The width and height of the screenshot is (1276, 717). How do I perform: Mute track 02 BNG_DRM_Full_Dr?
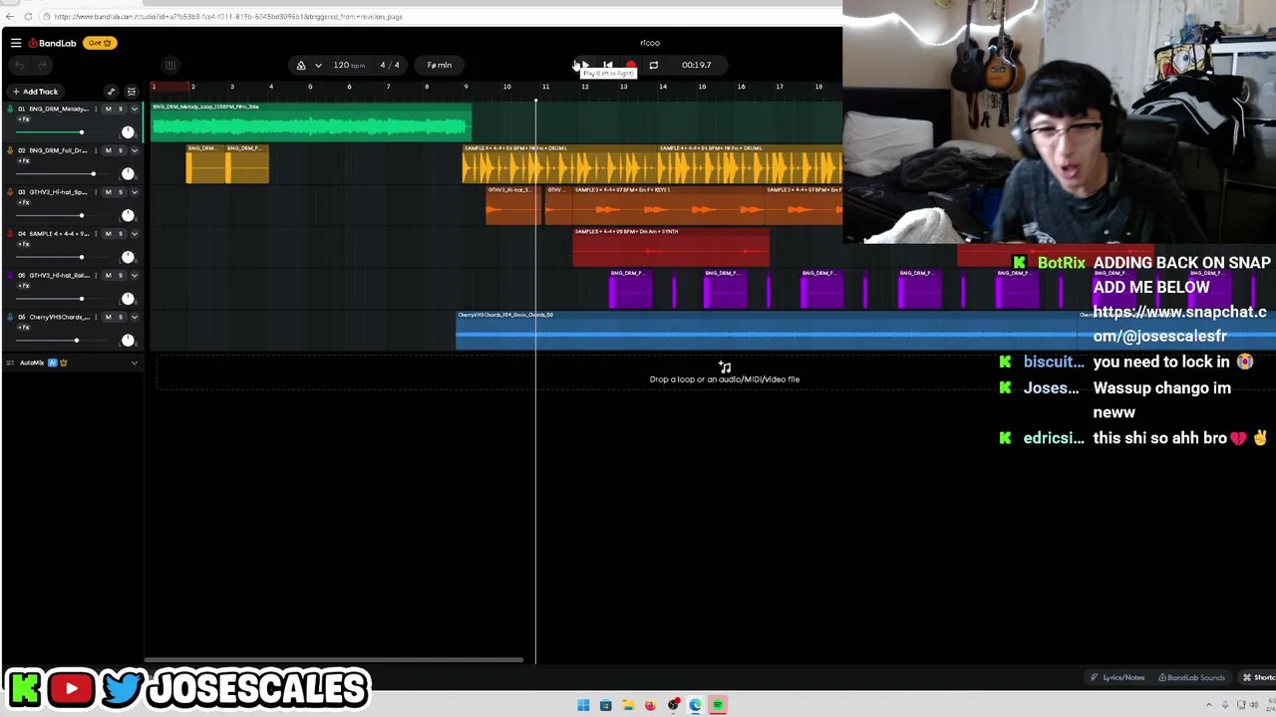coord(108,150)
